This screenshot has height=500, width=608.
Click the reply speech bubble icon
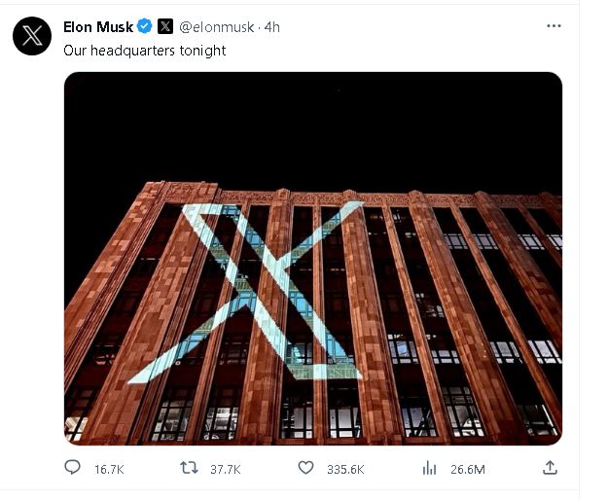tap(72, 469)
